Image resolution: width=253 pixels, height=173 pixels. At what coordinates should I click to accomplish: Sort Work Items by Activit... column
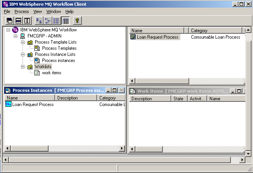tap(197, 99)
